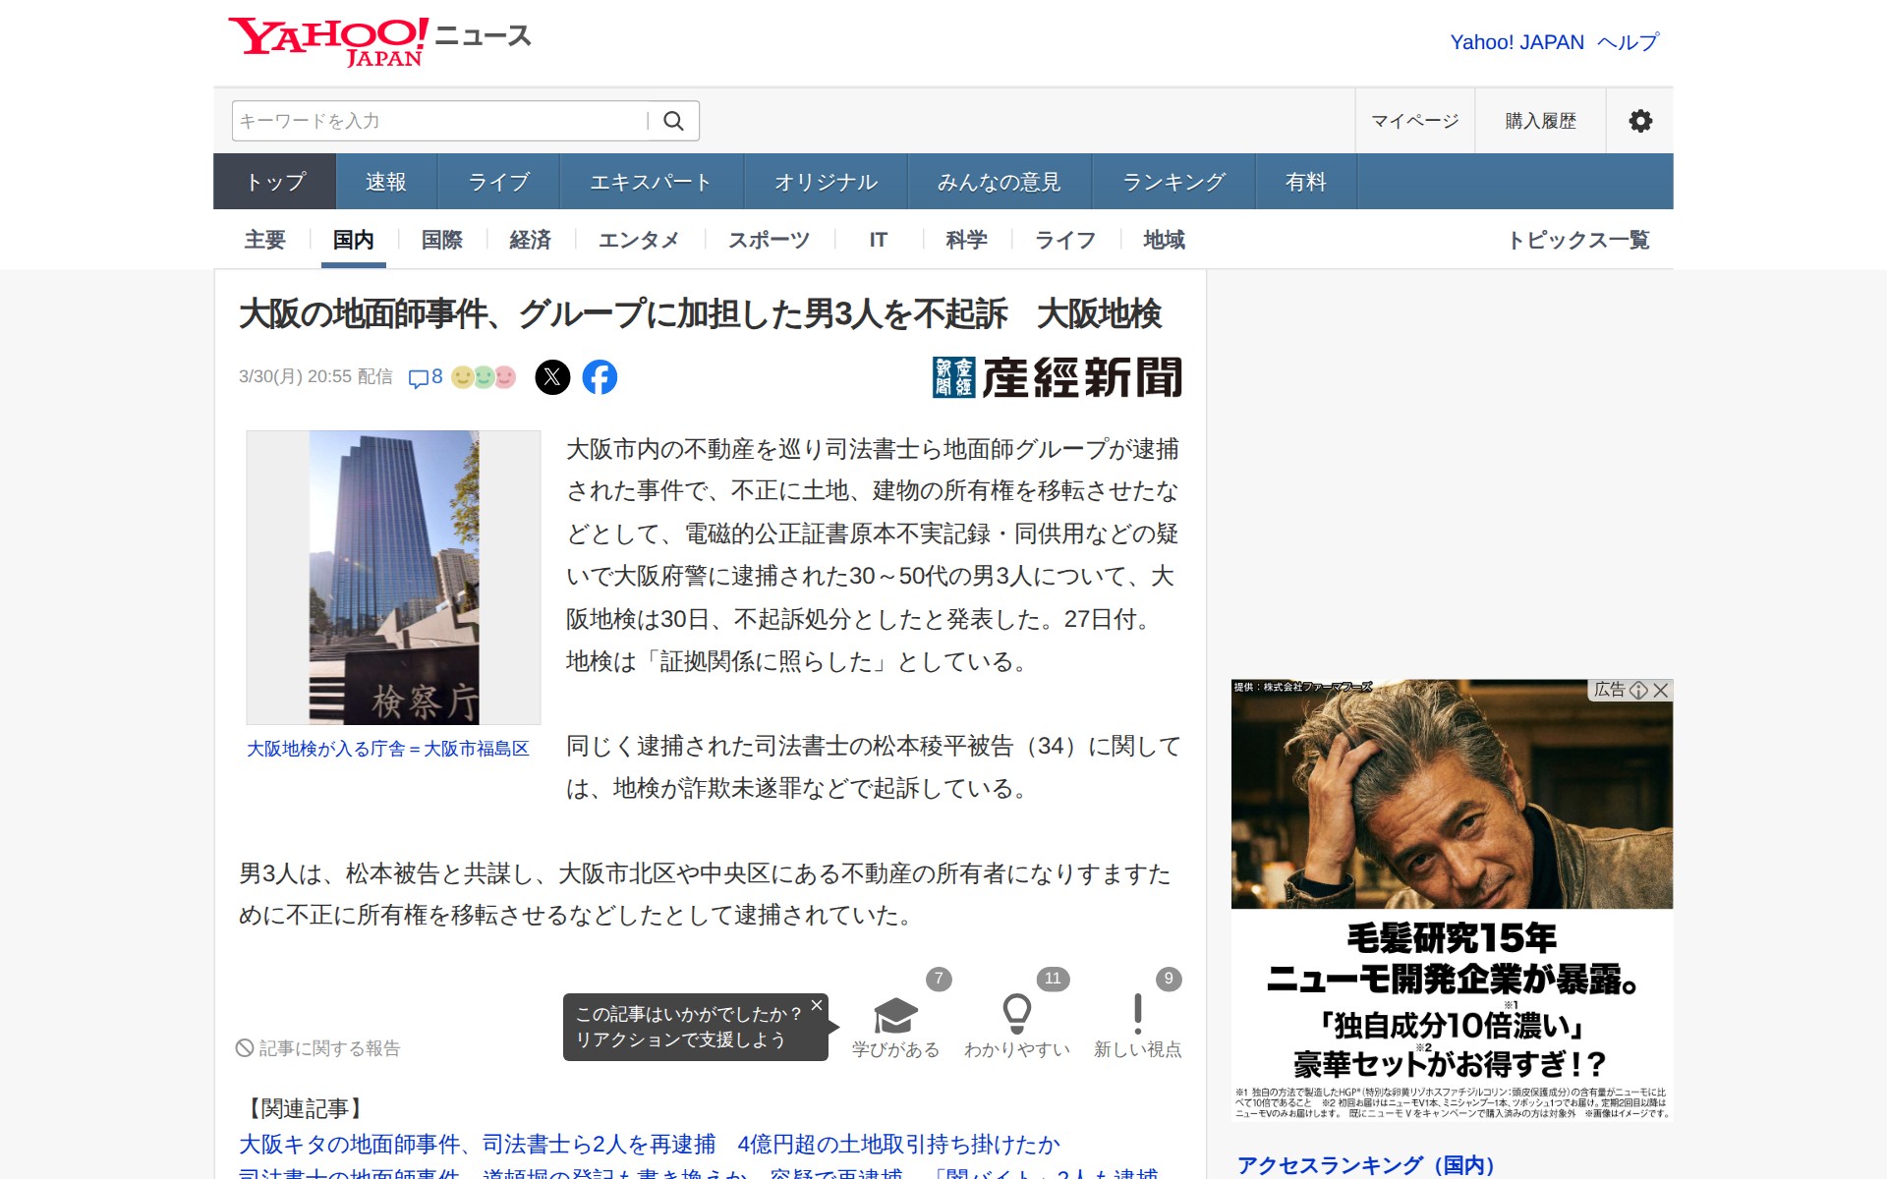This screenshot has height=1179, width=1887.
Task: Share article on X
Action: (x=552, y=377)
